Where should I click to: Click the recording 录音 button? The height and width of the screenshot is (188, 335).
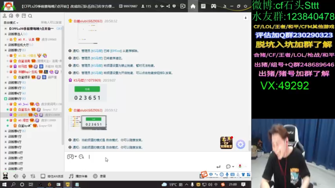tap(99, 176)
